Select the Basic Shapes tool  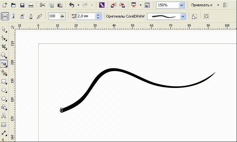[x=4, y=107]
